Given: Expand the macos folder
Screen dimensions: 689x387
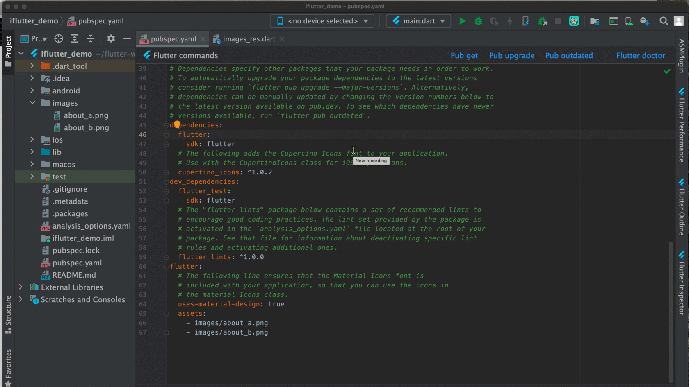Looking at the screenshot, I should click(32, 164).
